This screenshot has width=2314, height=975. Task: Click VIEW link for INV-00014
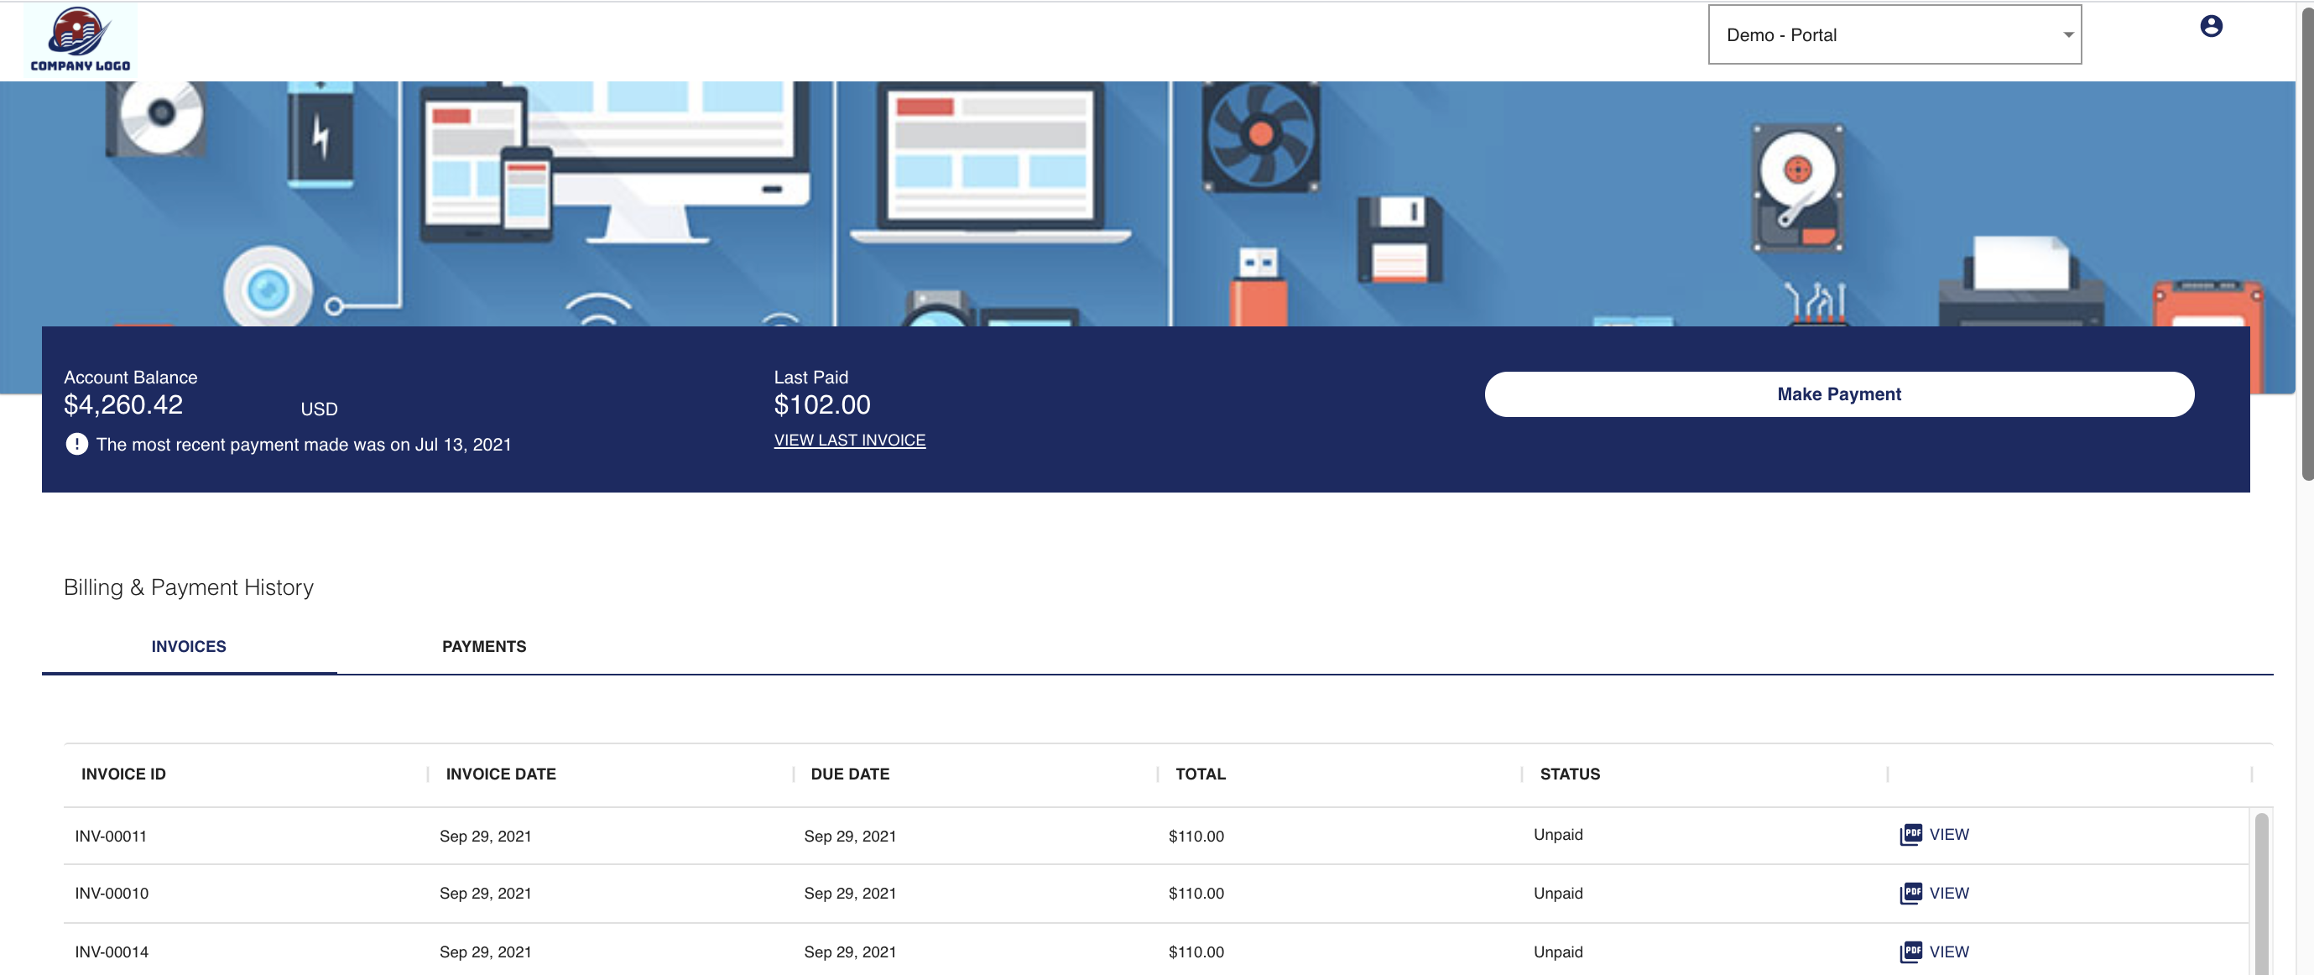point(1948,952)
